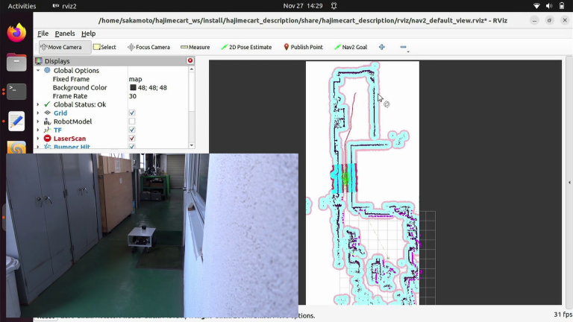Activate the Select tool

click(105, 47)
